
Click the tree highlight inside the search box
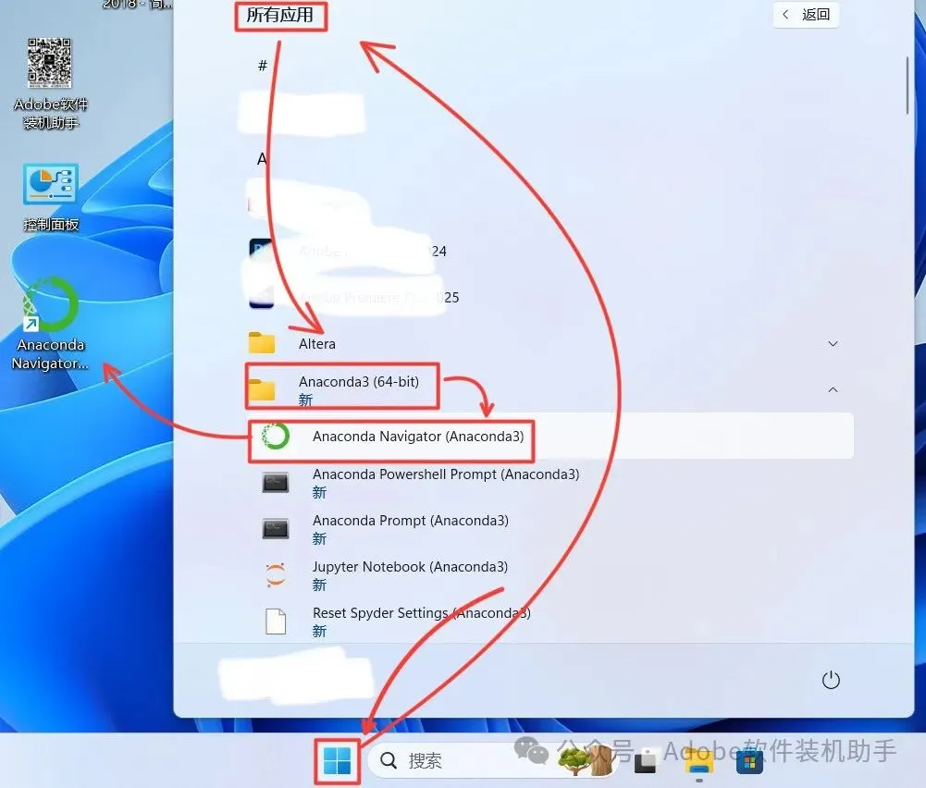585,759
